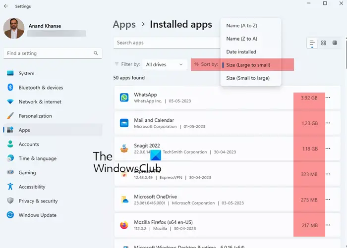Viewport: 347px width, 248px height.
Task: Click the Windows Update refresh icon
Action: point(10,215)
